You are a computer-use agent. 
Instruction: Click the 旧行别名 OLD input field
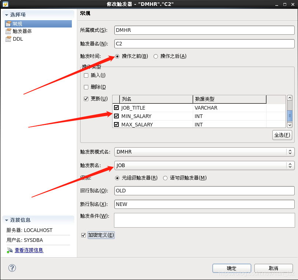pos(205,191)
